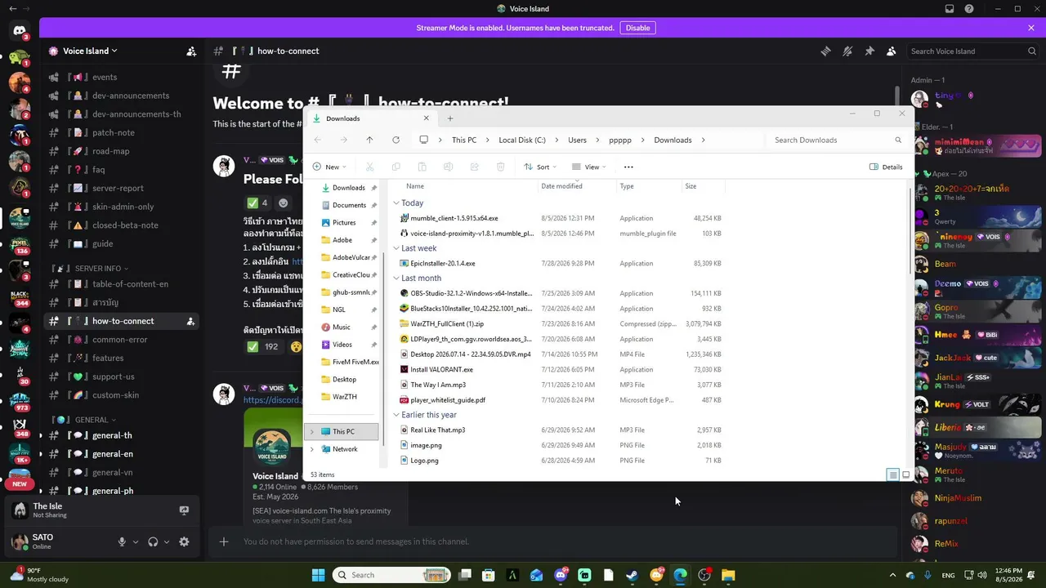
Task: Open notification settings bell in channel header
Action: pos(847,51)
